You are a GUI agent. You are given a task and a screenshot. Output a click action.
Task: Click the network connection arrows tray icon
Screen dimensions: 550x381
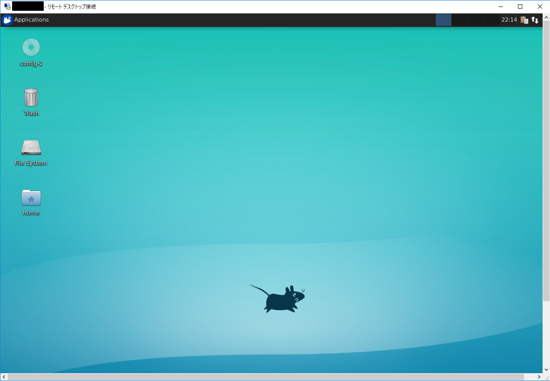535,20
